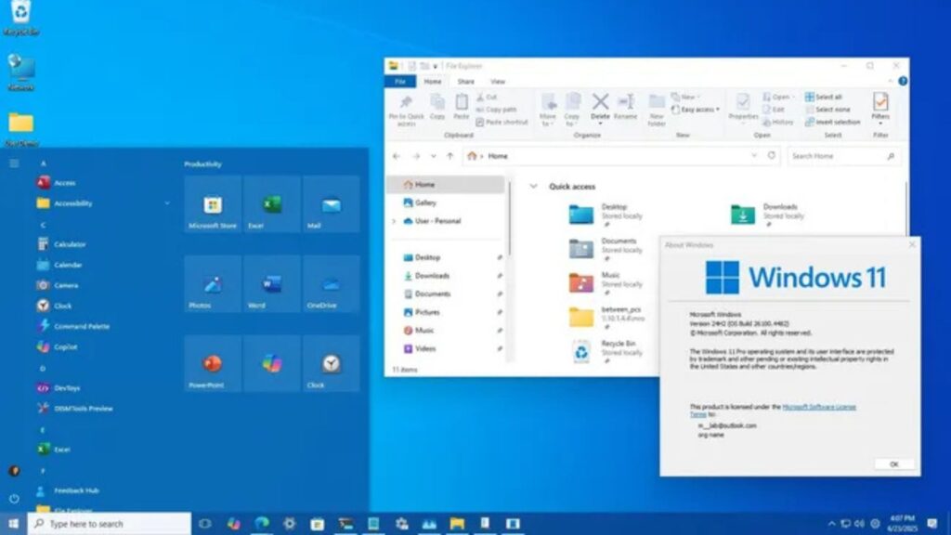Collapse the Quick access section
951x535 pixels.
pos(533,187)
